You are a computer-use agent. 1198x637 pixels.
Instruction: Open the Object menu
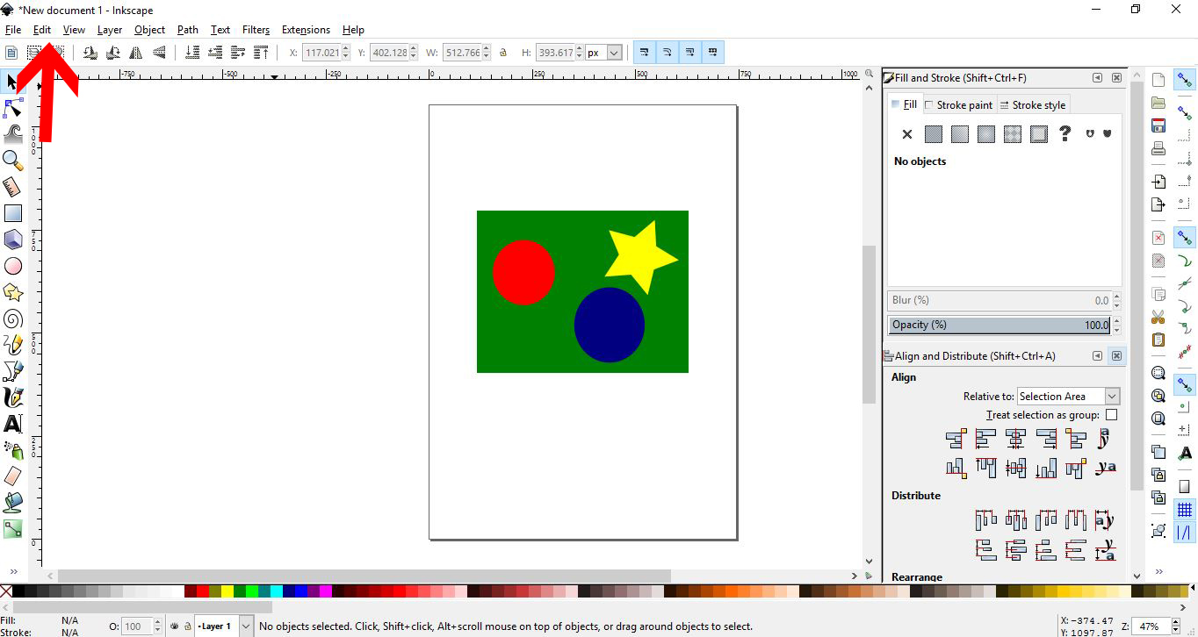point(149,30)
